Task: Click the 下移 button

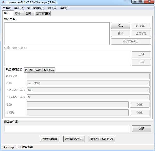Action: coord(141,62)
